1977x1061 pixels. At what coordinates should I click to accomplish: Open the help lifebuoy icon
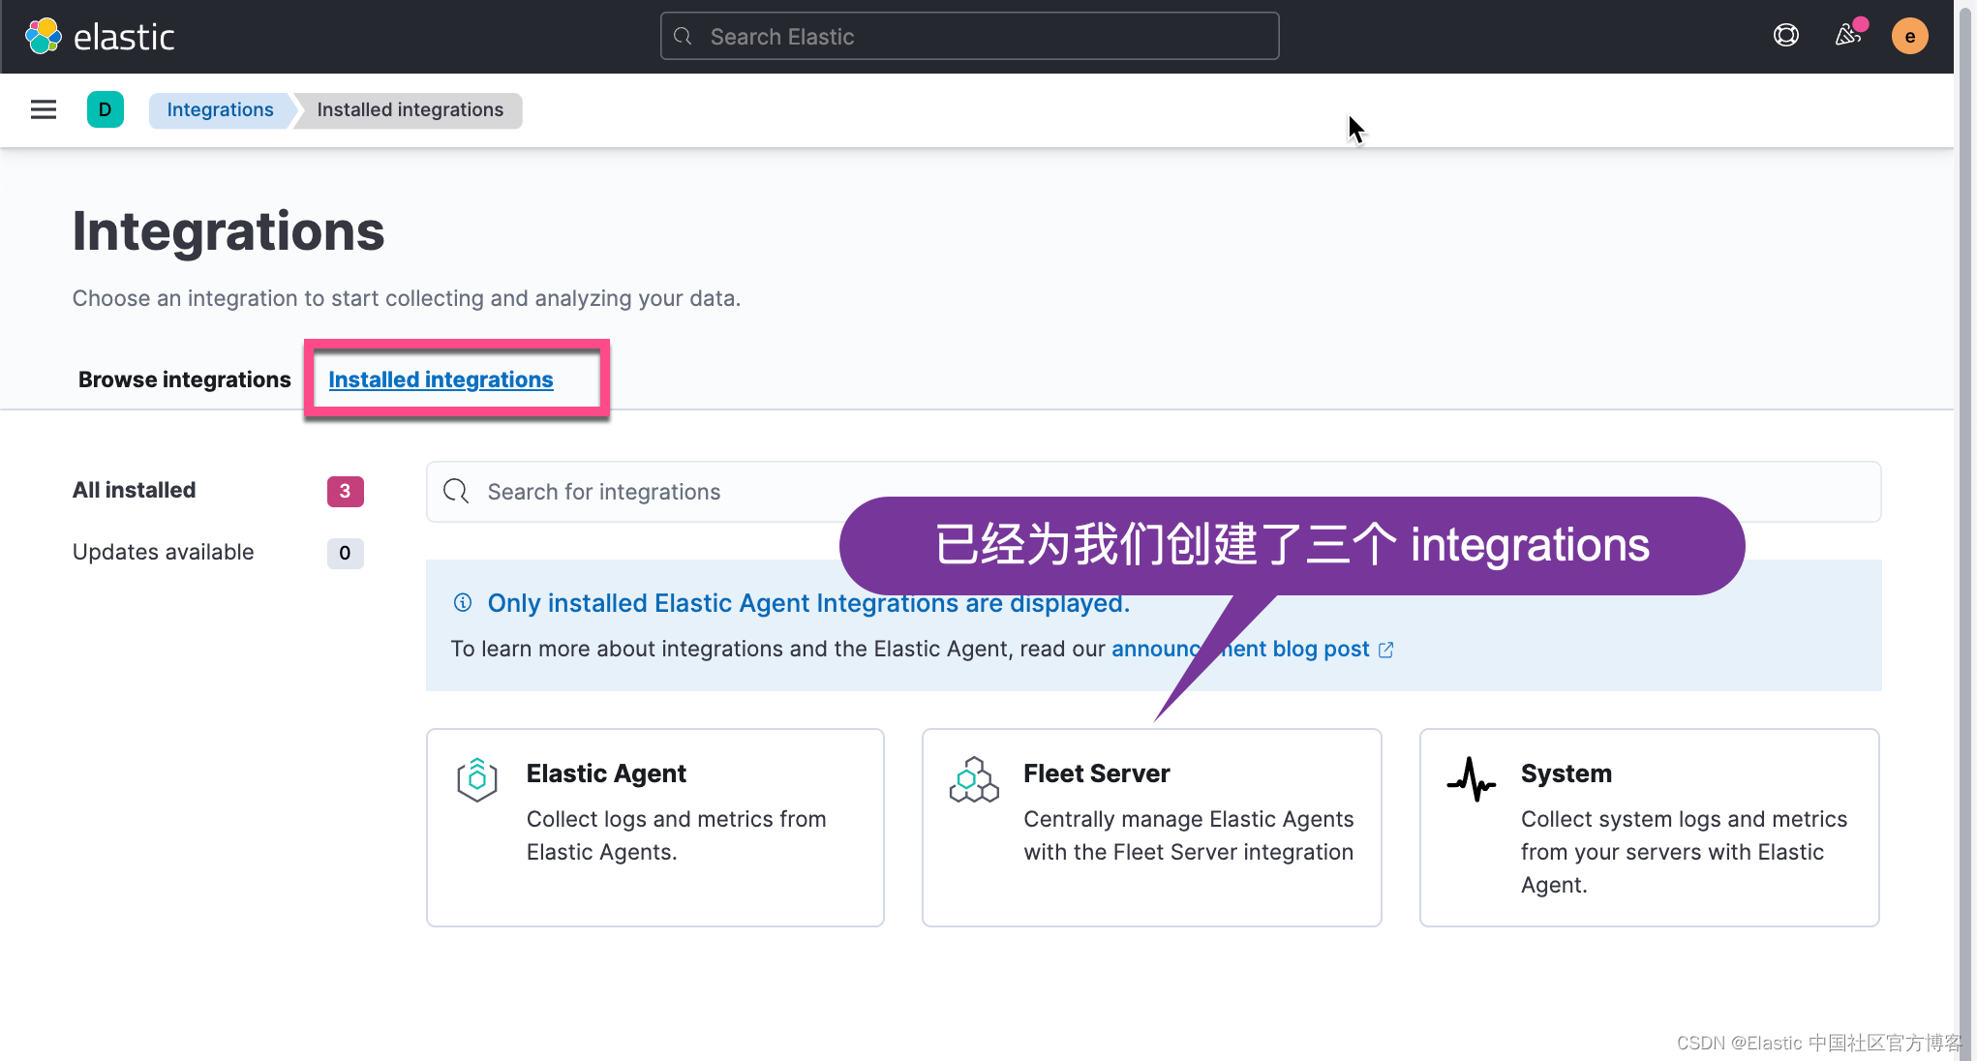[x=1785, y=37]
